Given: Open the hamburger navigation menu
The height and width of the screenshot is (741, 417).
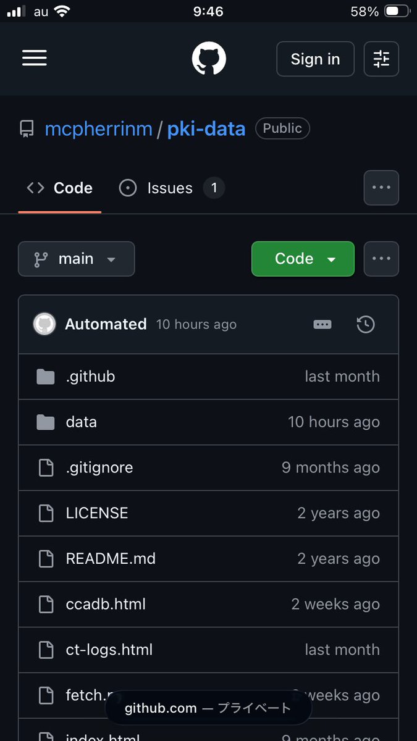Looking at the screenshot, I should (35, 59).
